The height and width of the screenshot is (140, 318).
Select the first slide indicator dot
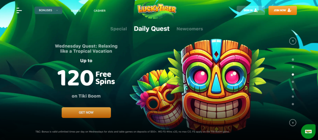(x=293, y=60)
